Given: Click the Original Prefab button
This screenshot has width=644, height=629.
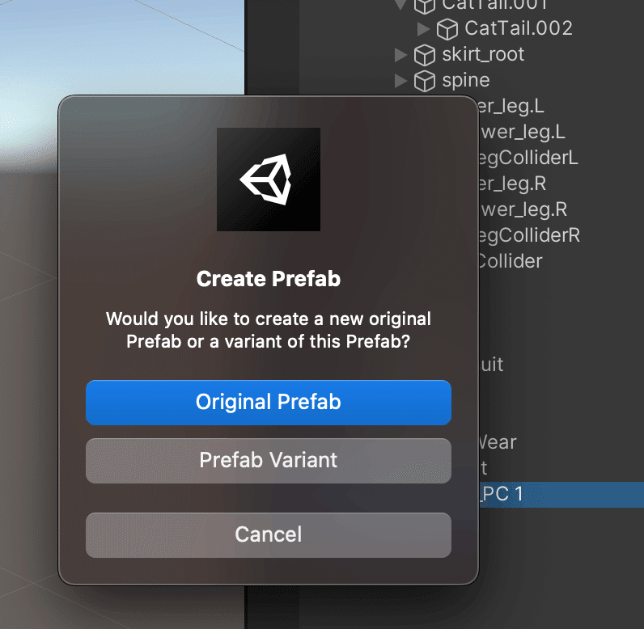Looking at the screenshot, I should tap(268, 402).
